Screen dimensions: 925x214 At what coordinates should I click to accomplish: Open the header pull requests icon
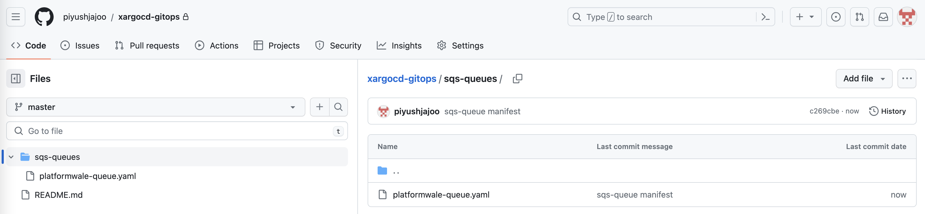coord(859,17)
